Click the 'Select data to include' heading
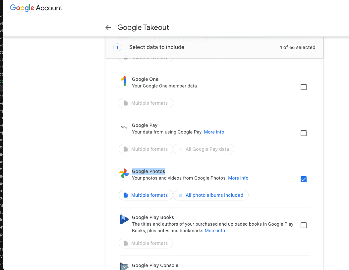Viewport: 349px width, 270px height. 157,47
